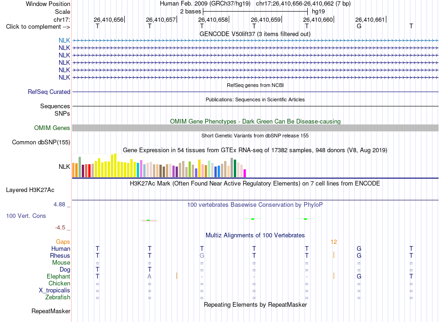
Task: Click the Multiz Alignments of 100 Vertebrates title
Action: [255, 235]
